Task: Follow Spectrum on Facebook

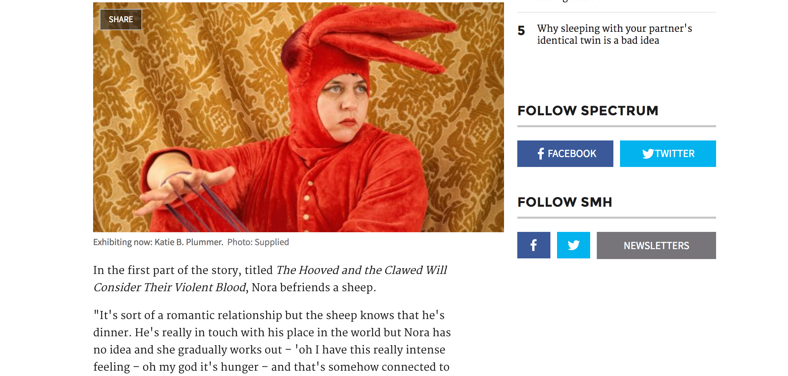Action: pos(565,154)
